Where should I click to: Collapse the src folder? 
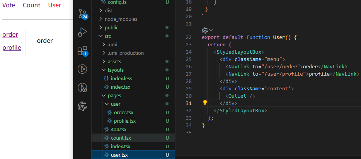pyautogui.click(x=100, y=36)
